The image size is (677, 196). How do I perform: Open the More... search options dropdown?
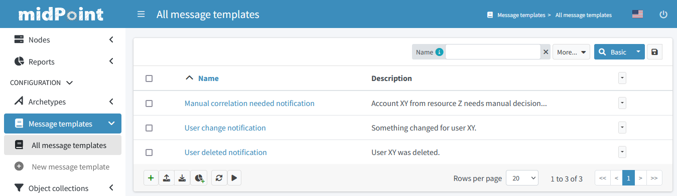pos(571,52)
